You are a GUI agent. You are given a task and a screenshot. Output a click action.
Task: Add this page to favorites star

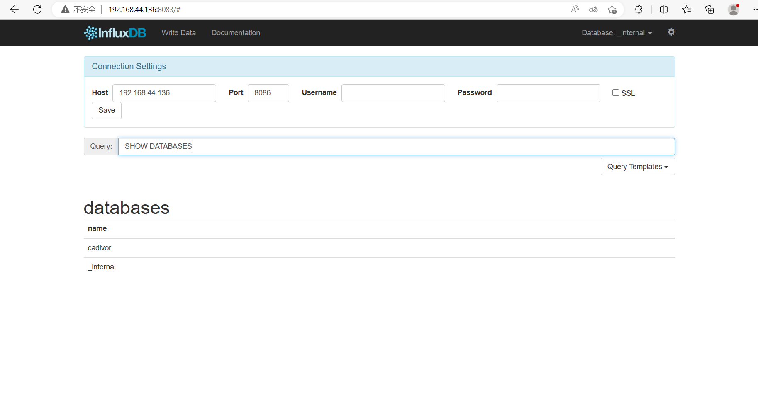612,10
